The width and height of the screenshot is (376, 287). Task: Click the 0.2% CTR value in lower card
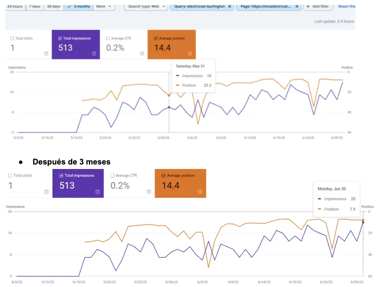(x=120, y=186)
